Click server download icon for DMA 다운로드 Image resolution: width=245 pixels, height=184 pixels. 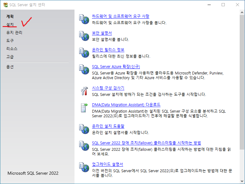84,108
